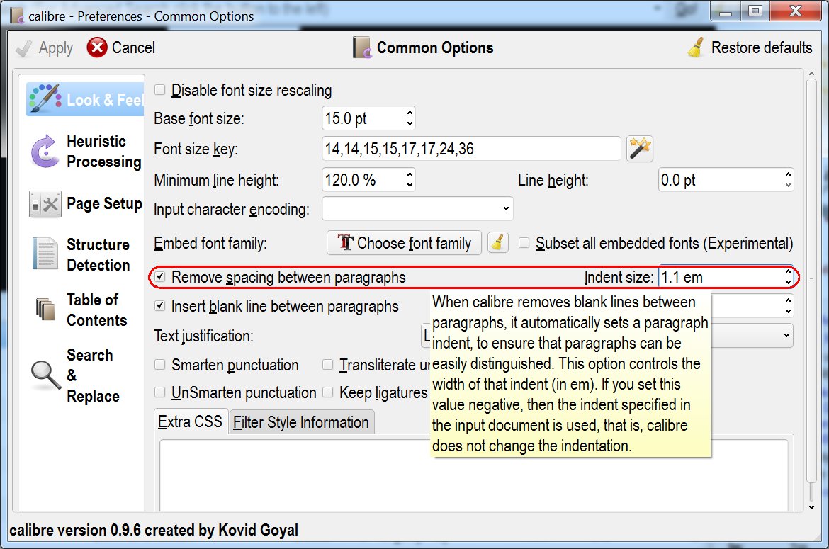The width and height of the screenshot is (829, 549).
Task: Switch to Extra CSS tab
Action: coord(191,421)
